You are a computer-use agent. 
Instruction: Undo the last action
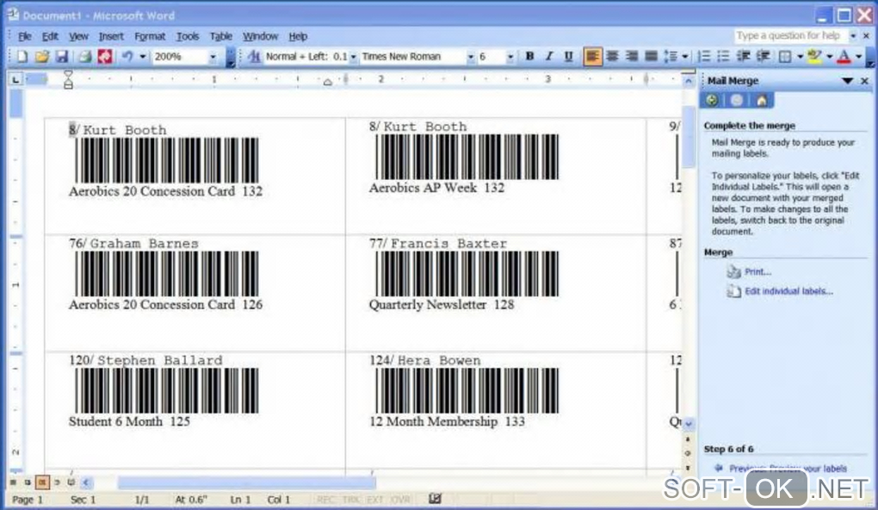(127, 57)
